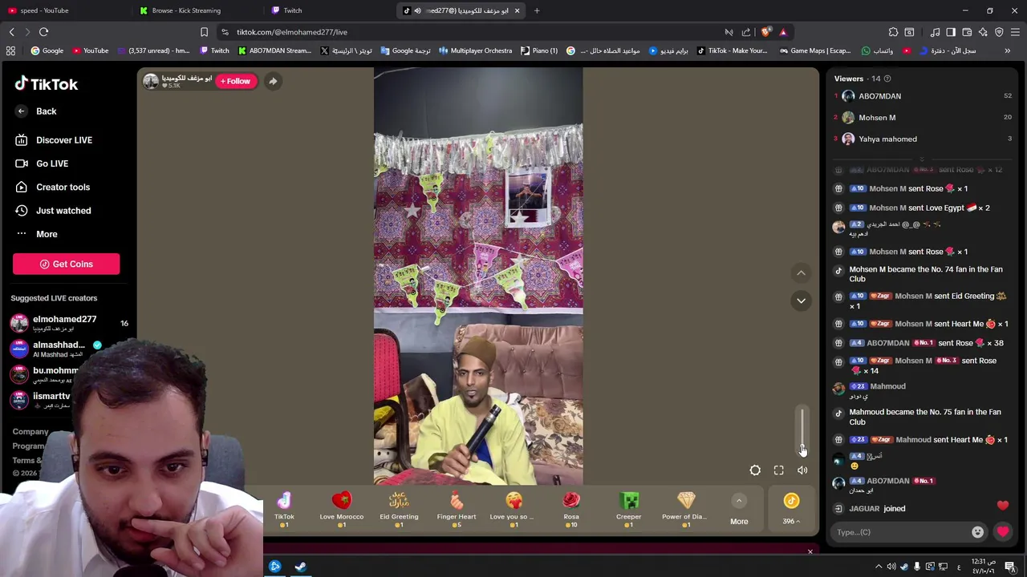Open taskbar volume control
This screenshot has height=577, width=1027.
pos(891,567)
